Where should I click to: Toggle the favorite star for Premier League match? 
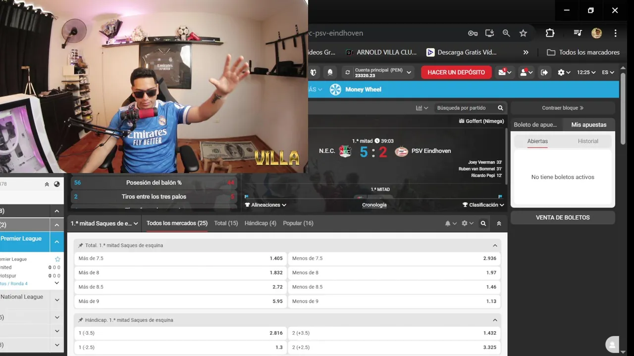coord(57,259)
